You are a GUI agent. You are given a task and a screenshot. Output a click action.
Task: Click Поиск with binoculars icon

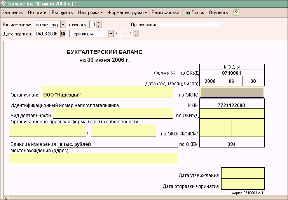click(195, 12)
